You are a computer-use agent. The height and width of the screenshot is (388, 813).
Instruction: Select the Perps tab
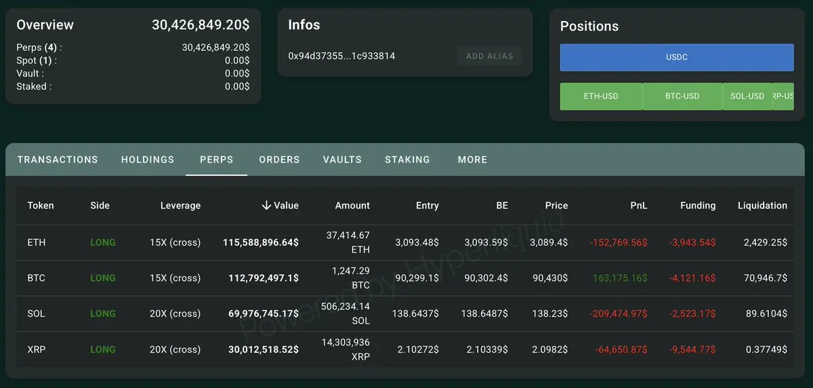[x=216, y=160]
